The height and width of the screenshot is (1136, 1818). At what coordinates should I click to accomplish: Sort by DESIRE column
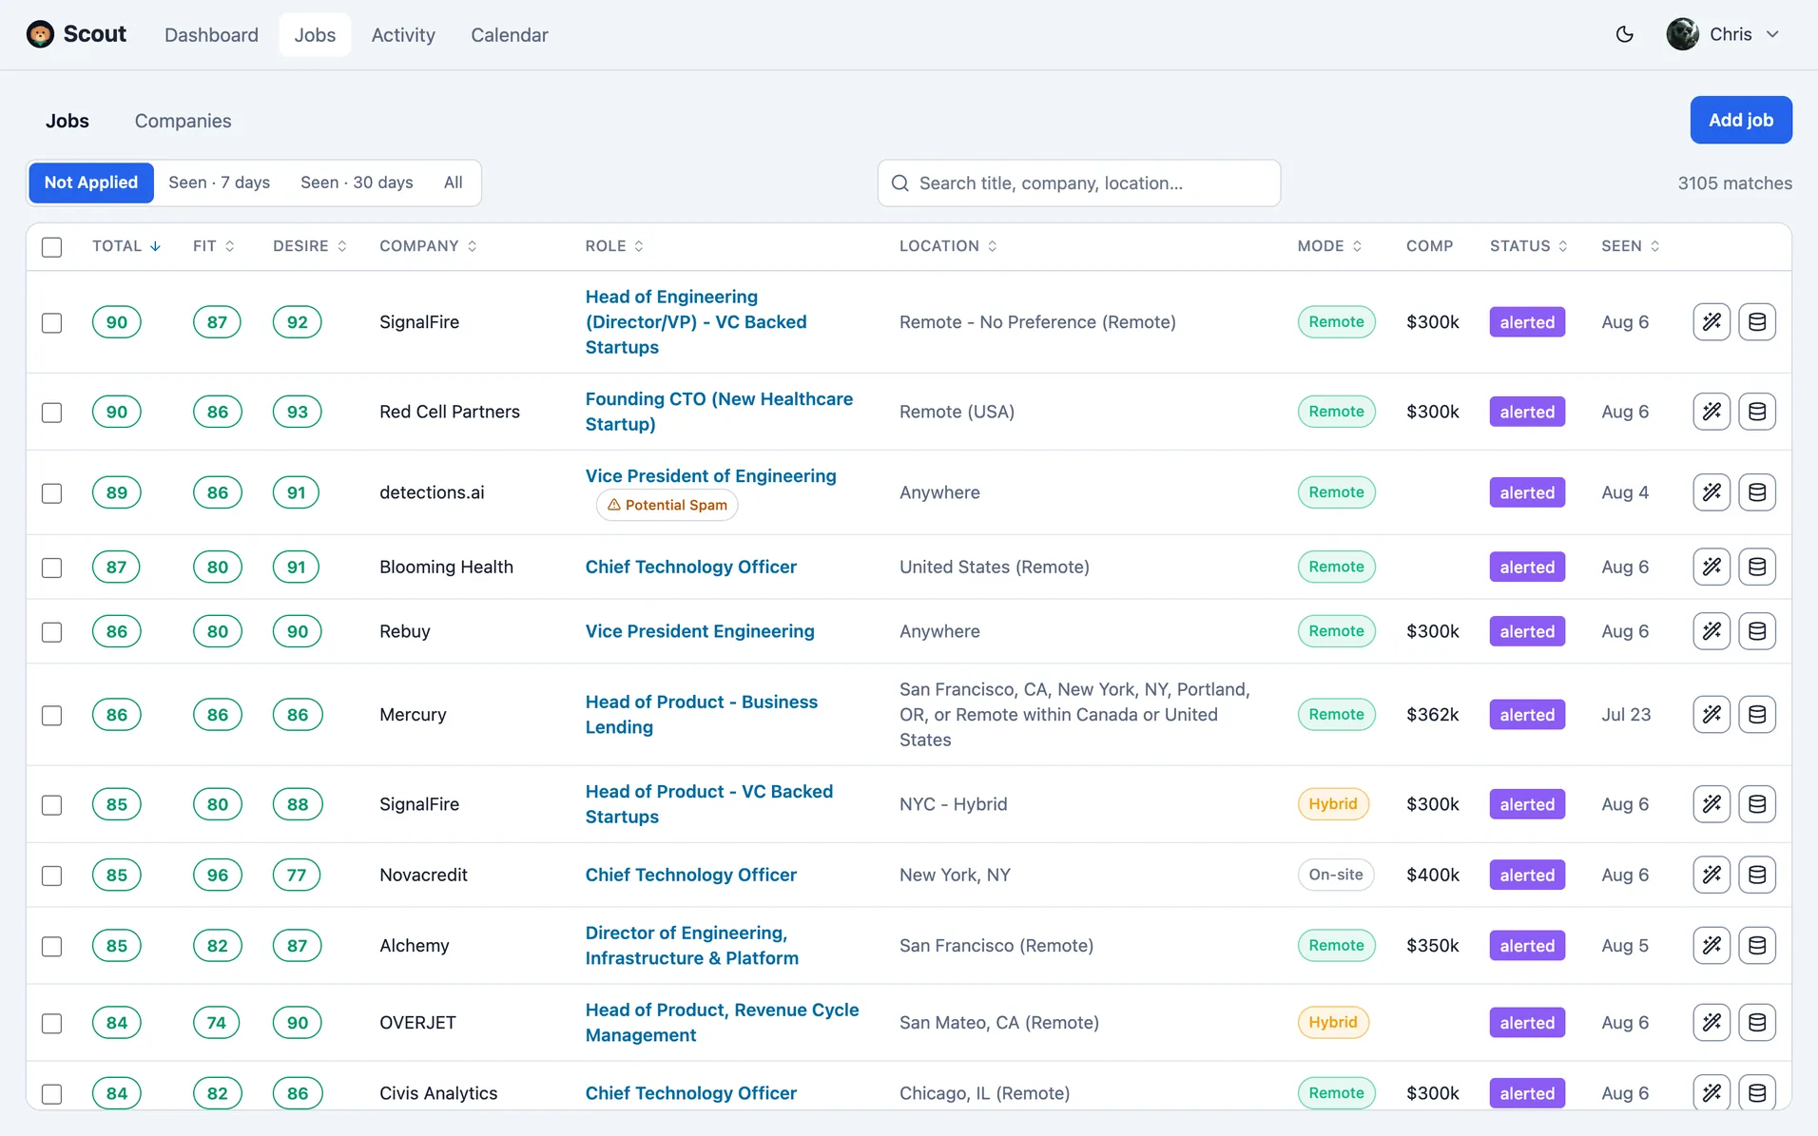coord(310,246)
